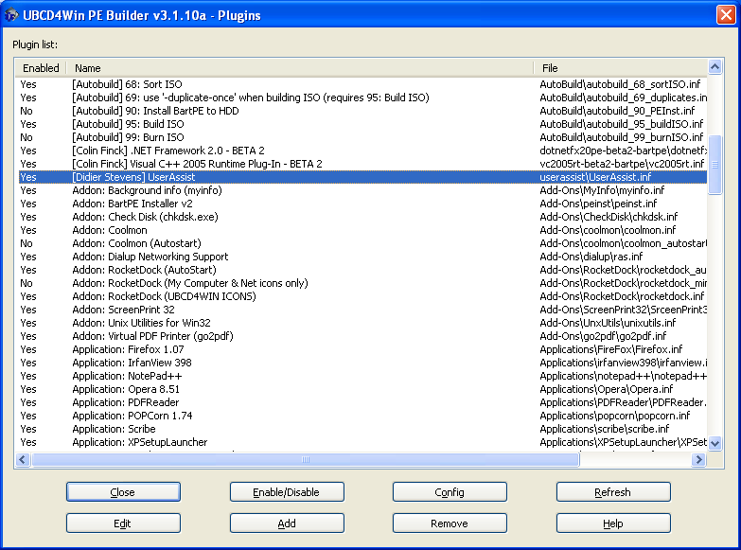
Task: Select 'Application: Opera 8.51' row
Action: pyautogui.click(x=362, y=389)
